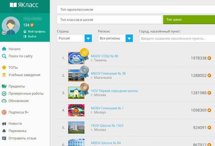Click the points star next to 134
Viewport: 215px width, 146px height.
pos(32,25)
